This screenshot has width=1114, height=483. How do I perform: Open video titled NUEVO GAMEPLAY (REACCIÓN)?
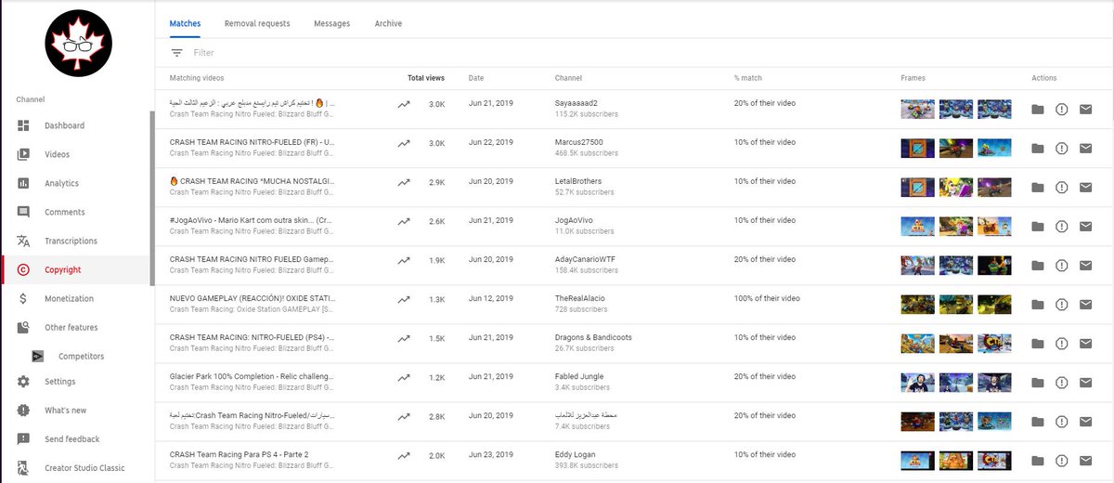[x=252, y=298]
